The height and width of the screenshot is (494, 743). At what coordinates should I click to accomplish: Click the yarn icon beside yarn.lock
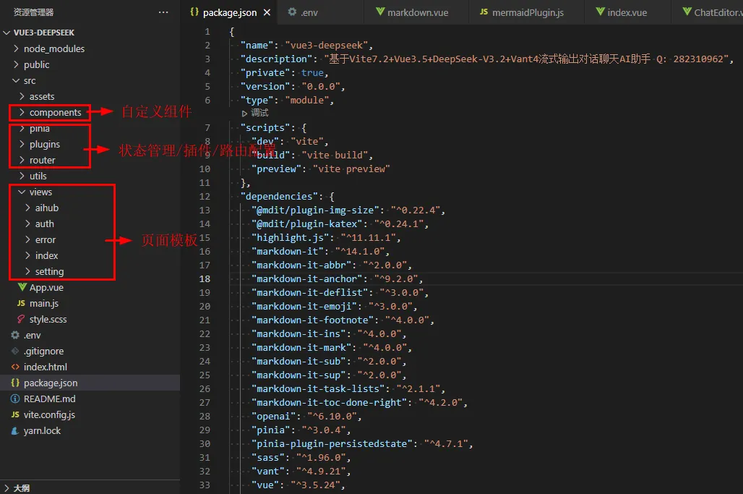click(x=16, y=430)
